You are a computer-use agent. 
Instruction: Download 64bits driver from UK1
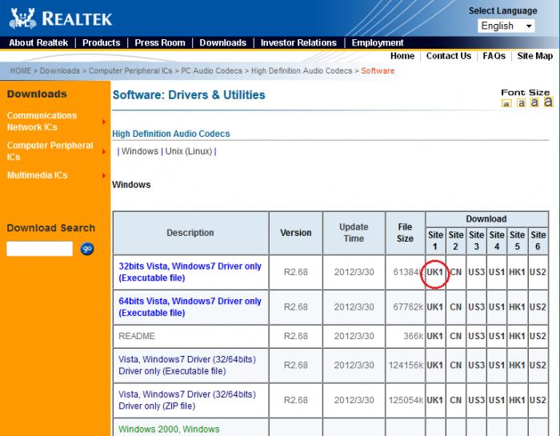pyautogui.click(x=434, y=307)
